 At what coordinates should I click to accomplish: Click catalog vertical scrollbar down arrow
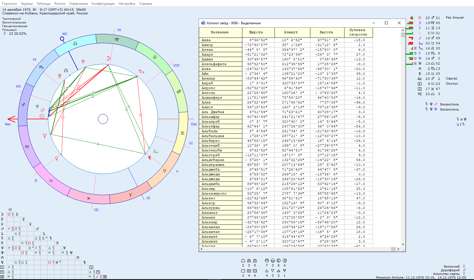pyautogui.click(x=403, y=244)
